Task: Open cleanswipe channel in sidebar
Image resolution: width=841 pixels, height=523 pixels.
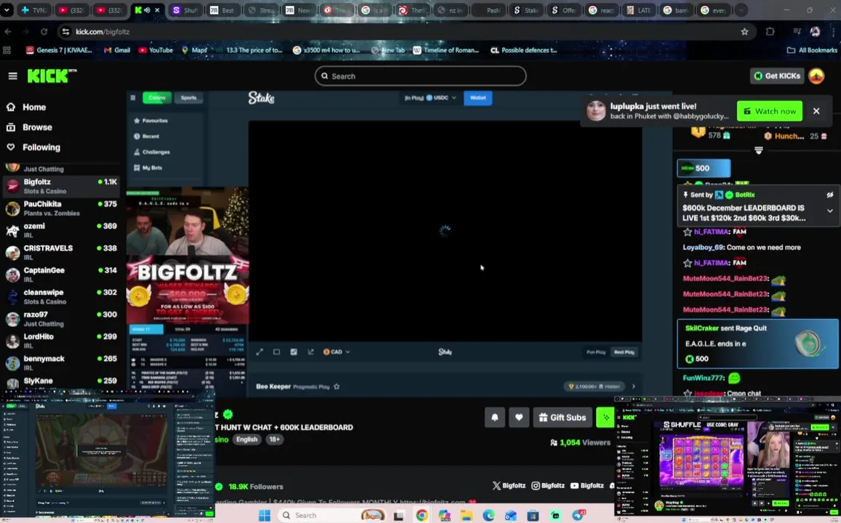Action: point(61,297)
